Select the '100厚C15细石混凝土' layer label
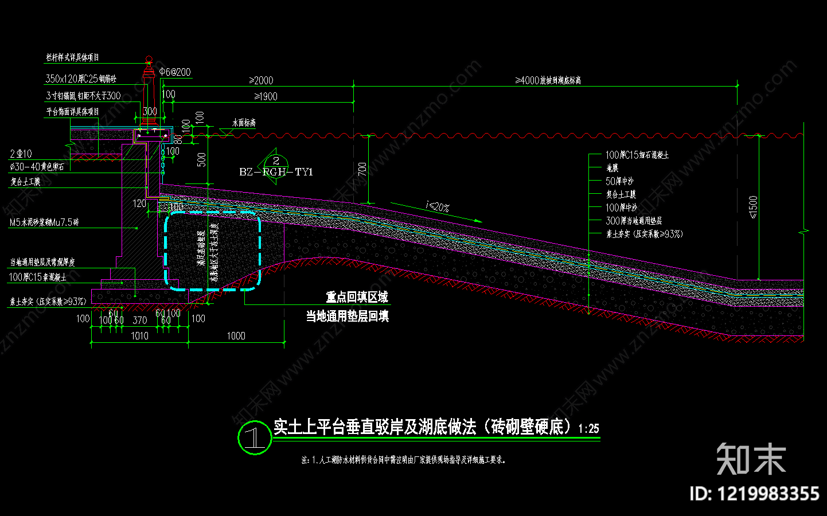 (x=637, y=155)
